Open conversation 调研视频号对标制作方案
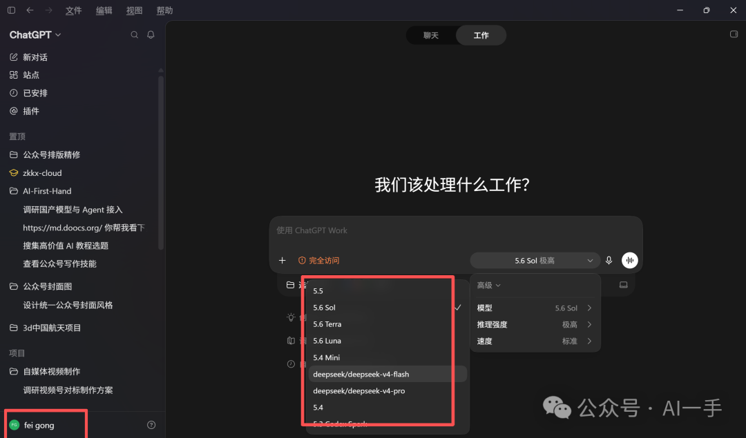 (68, 390)
